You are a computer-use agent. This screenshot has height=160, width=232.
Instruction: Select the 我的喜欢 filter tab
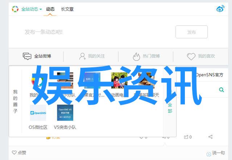201,56
